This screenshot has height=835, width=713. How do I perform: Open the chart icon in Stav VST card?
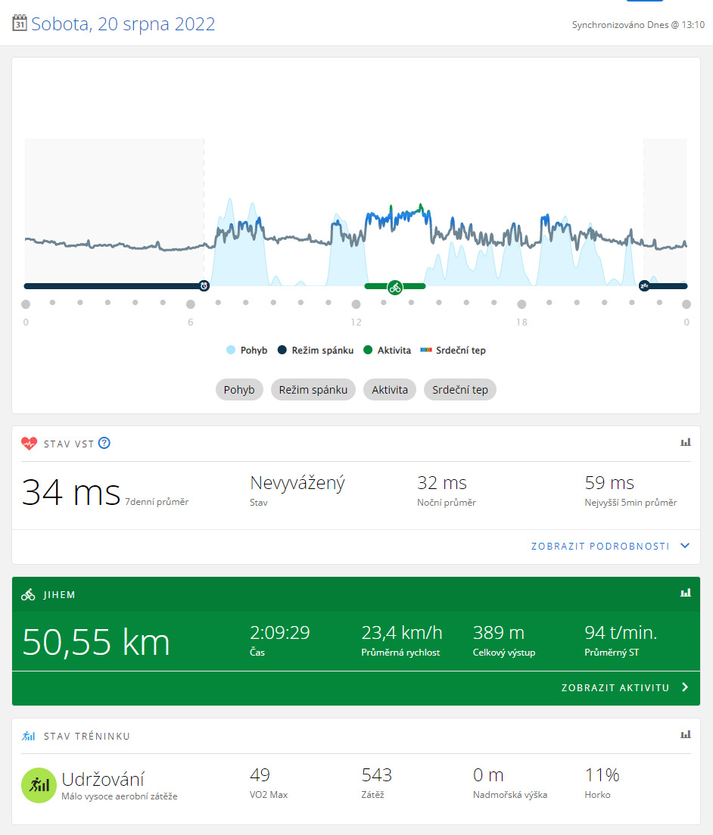point(686,442)
